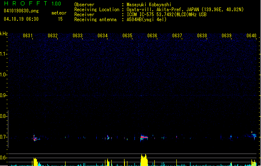The height and width of the screenshot is (166, 261).
Task: Click the 0633 time marker
Action: click(78, 36)
